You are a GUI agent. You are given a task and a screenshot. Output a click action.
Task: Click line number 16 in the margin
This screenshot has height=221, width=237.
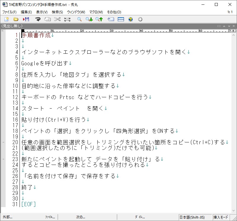pyautogui.click(x=15, y=120)
